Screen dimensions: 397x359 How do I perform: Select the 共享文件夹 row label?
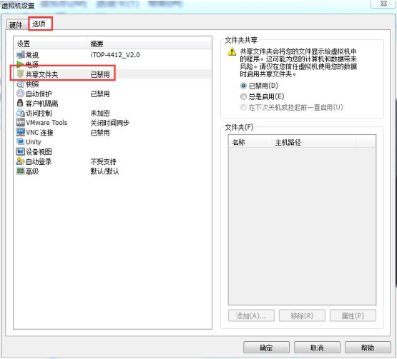(41, 74)
